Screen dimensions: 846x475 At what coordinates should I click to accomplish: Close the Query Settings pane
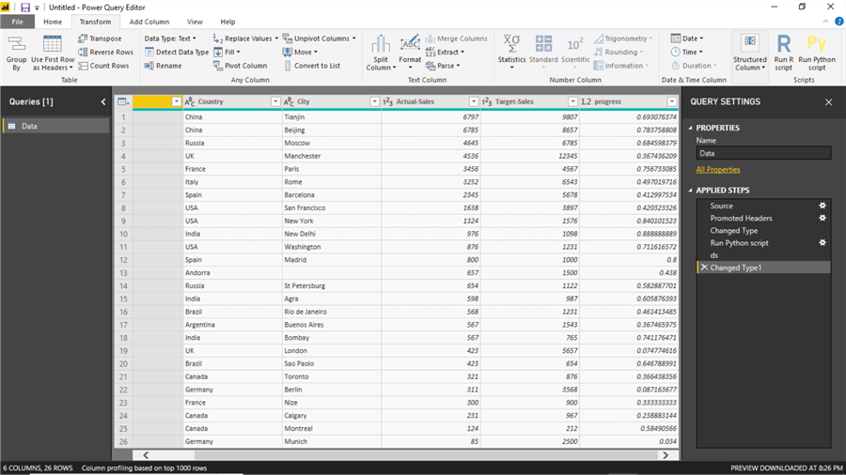point(829,101)
